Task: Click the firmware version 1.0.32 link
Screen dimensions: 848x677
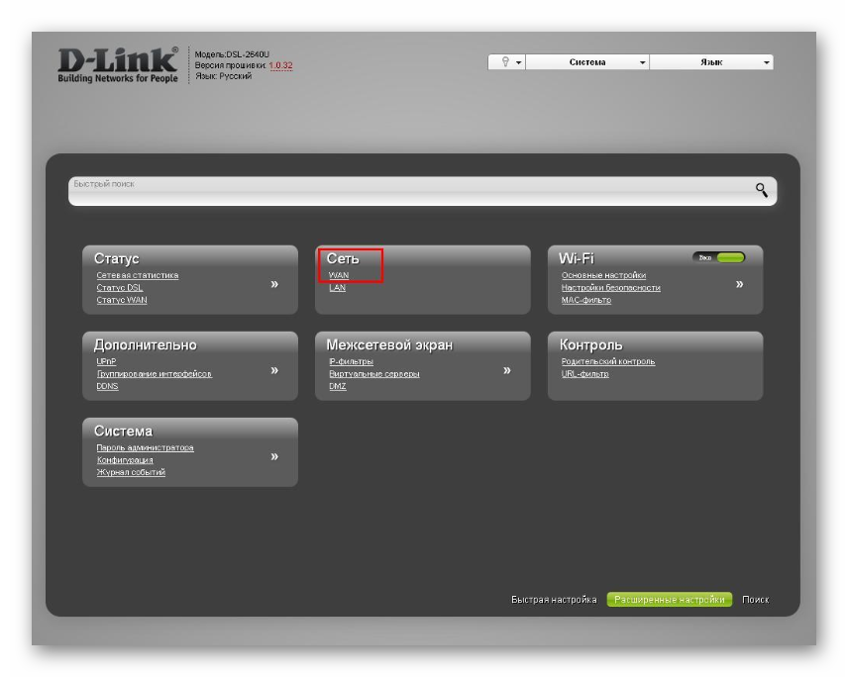Action: click(280, 65)
